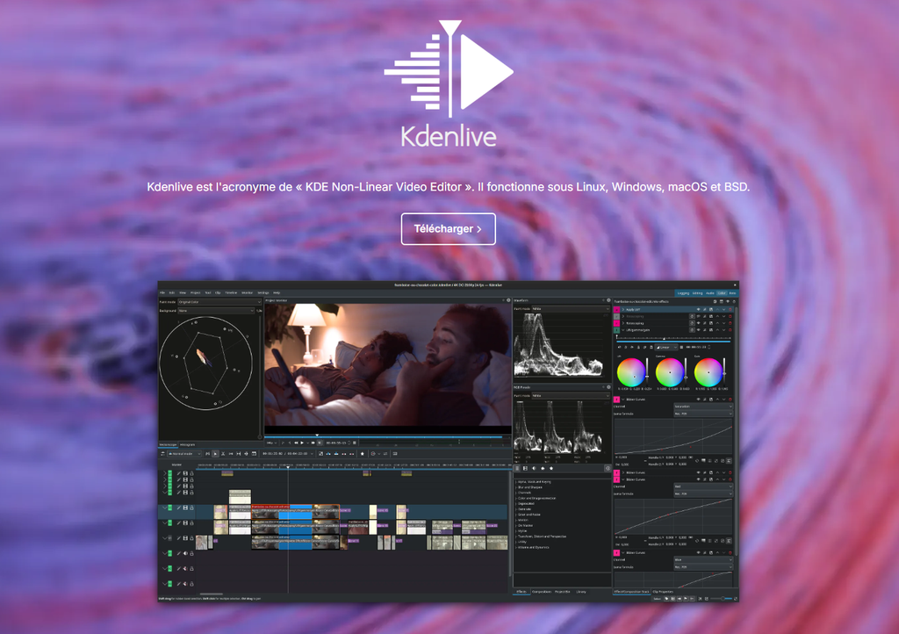Viewport: 899px width, 634px height.
Task: Switch to the Clip Properties tab
Action: [x=663, y=592]
